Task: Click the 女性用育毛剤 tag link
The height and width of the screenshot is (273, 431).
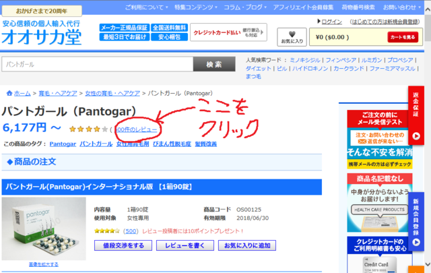Action: 133,144
